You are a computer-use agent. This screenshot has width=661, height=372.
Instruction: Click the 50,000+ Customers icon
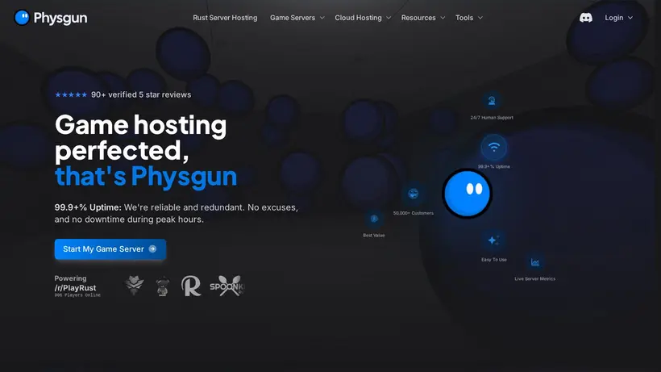coord(413,194)
